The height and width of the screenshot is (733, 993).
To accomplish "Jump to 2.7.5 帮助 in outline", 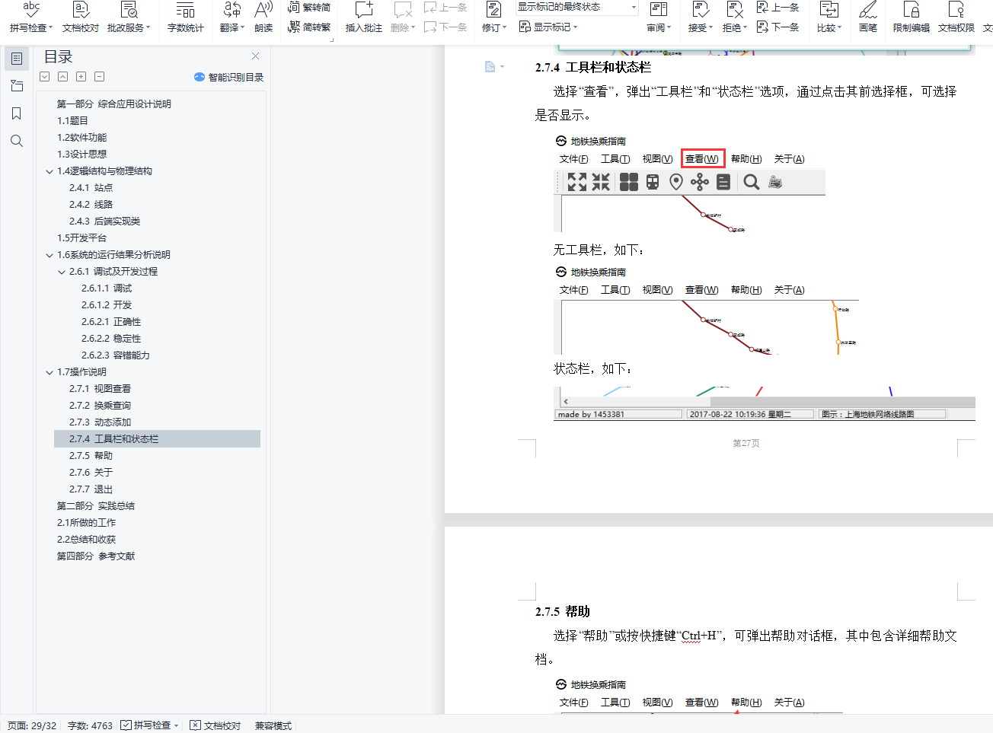I will tap(91, 456).
